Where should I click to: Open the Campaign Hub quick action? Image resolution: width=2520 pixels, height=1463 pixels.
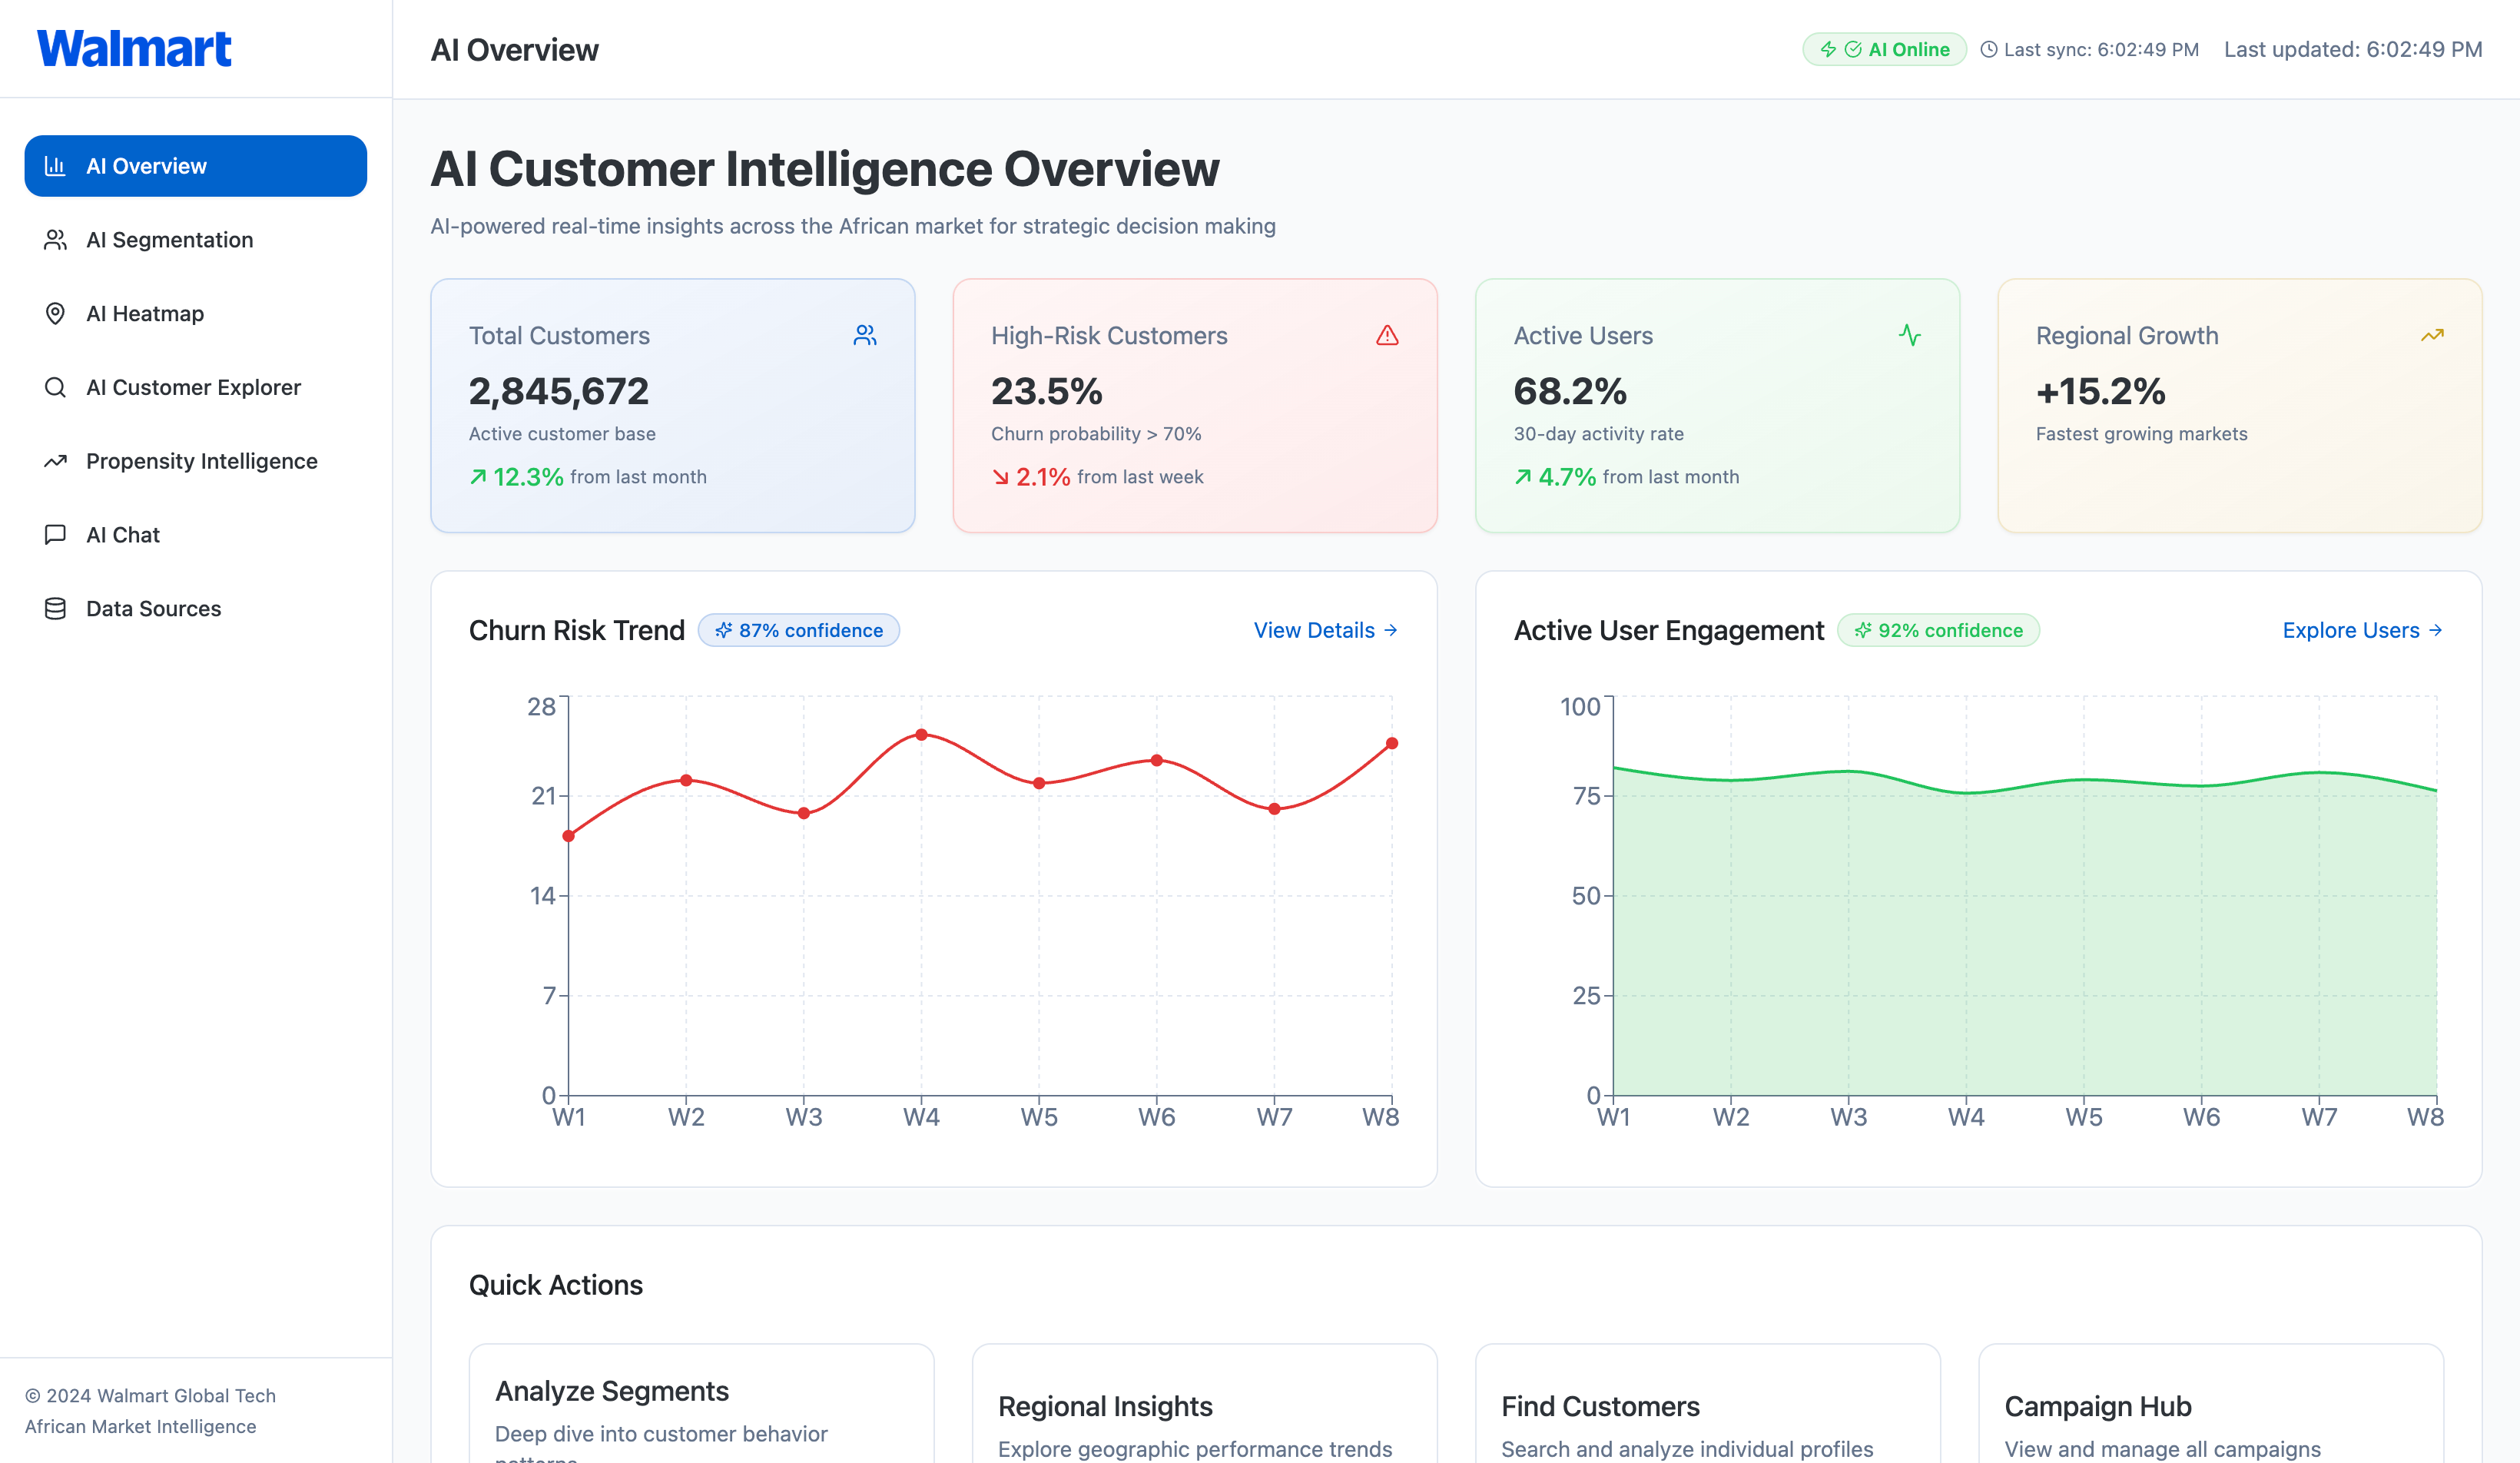(x=2211, y=1403)
